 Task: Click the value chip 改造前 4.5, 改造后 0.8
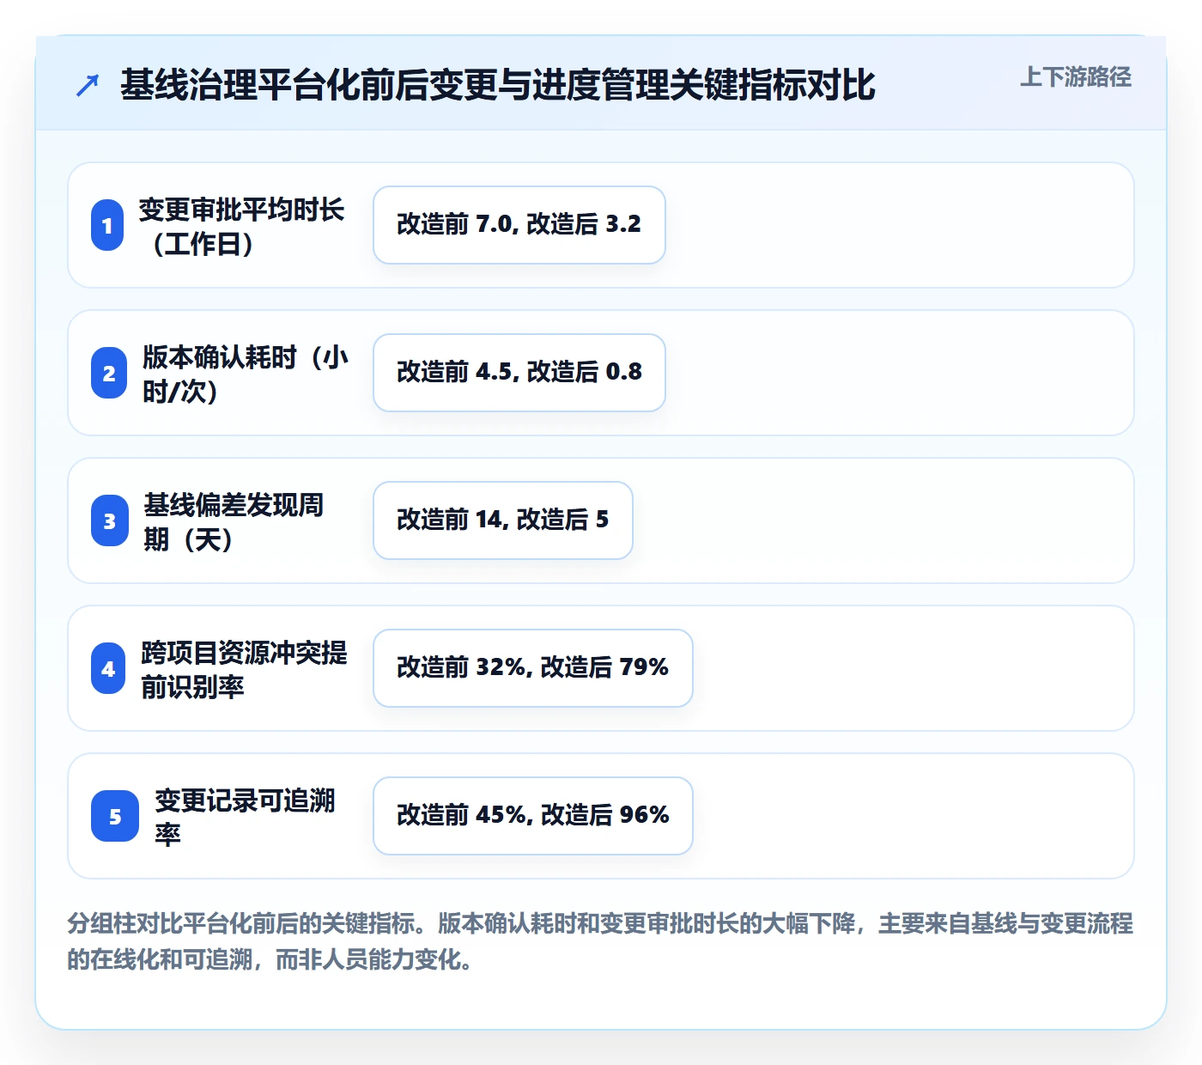[x=519, y=373]
